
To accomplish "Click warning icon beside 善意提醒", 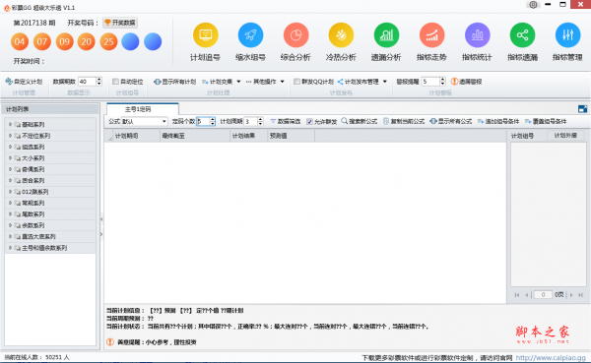I will pos(110,342).
